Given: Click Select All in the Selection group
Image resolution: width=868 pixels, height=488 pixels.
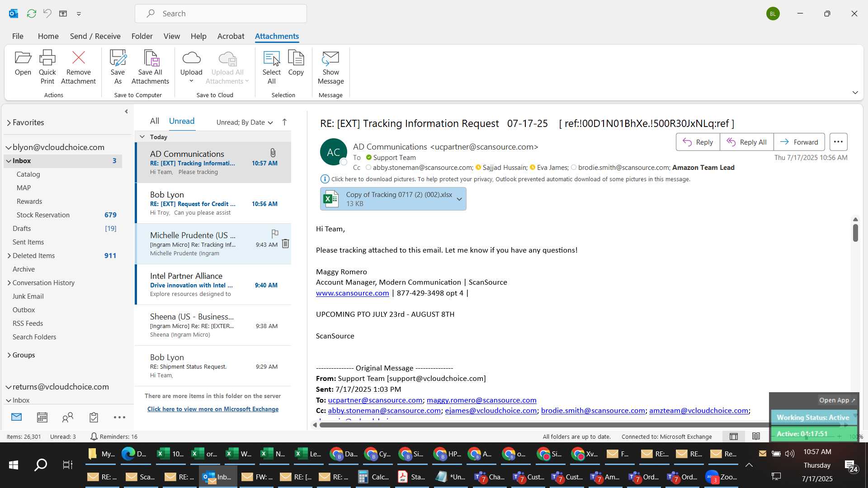Looking at the screenshot, I should pos(271,67).
